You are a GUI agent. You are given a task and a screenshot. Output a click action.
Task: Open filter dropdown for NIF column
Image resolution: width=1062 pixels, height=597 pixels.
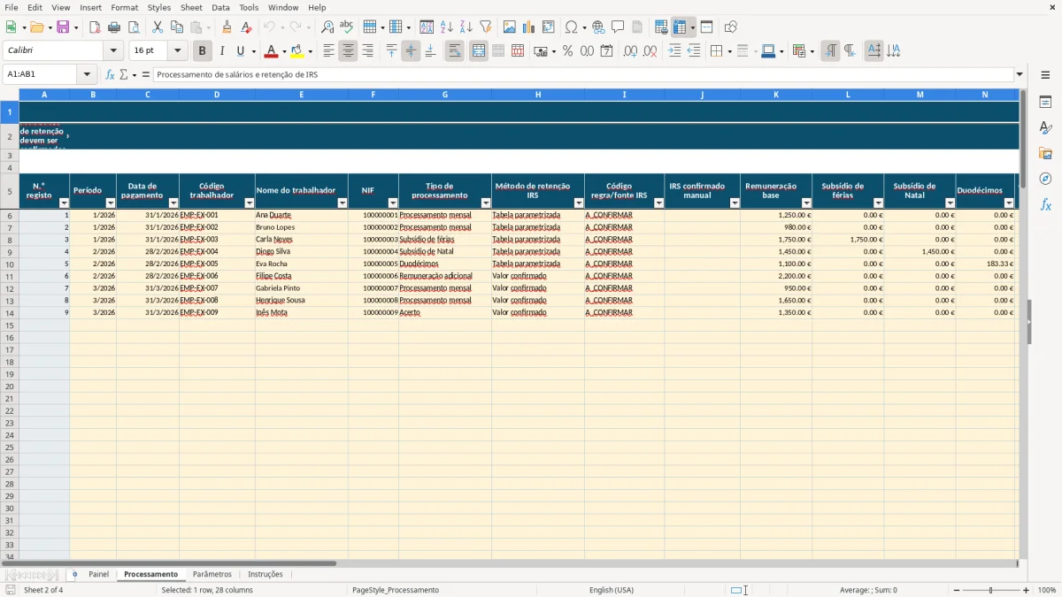point(392,203)
